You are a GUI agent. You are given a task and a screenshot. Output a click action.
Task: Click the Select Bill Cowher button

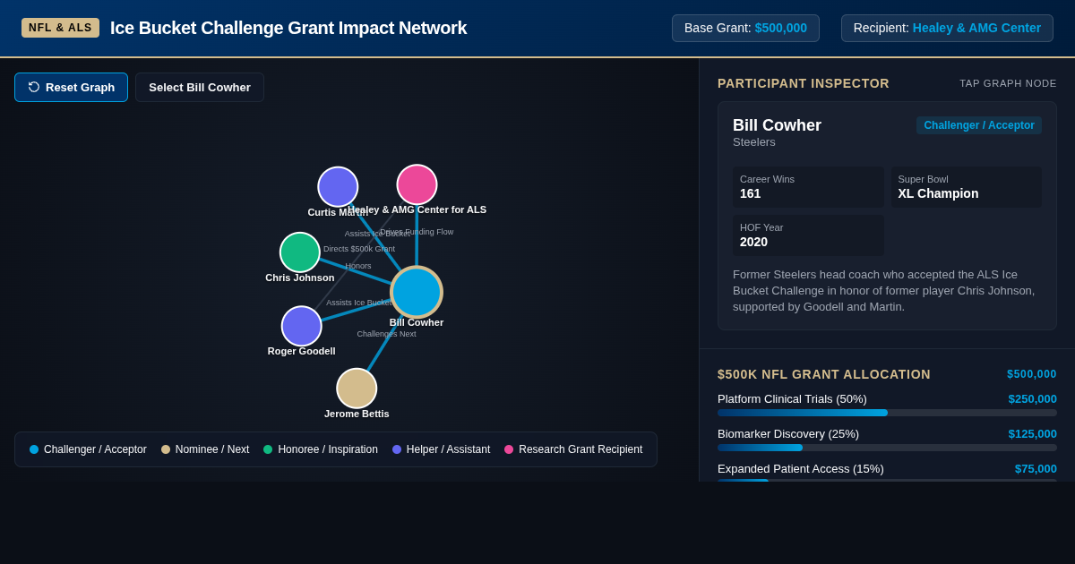click(200, 87)
